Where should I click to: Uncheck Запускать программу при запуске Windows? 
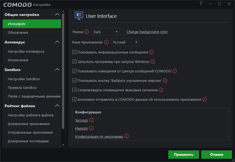pos(75,62)
